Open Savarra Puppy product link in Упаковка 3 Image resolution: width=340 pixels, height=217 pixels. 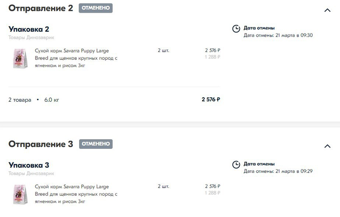76,194
